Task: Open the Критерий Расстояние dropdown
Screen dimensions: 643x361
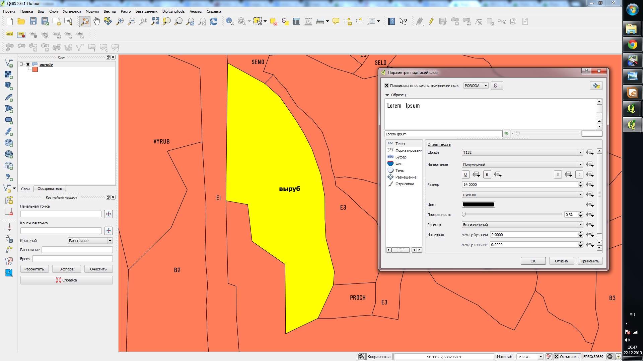Action: pyautogui.click(x=110, y=241)
